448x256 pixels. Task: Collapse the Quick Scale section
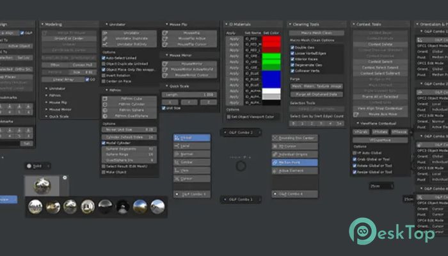167,86
